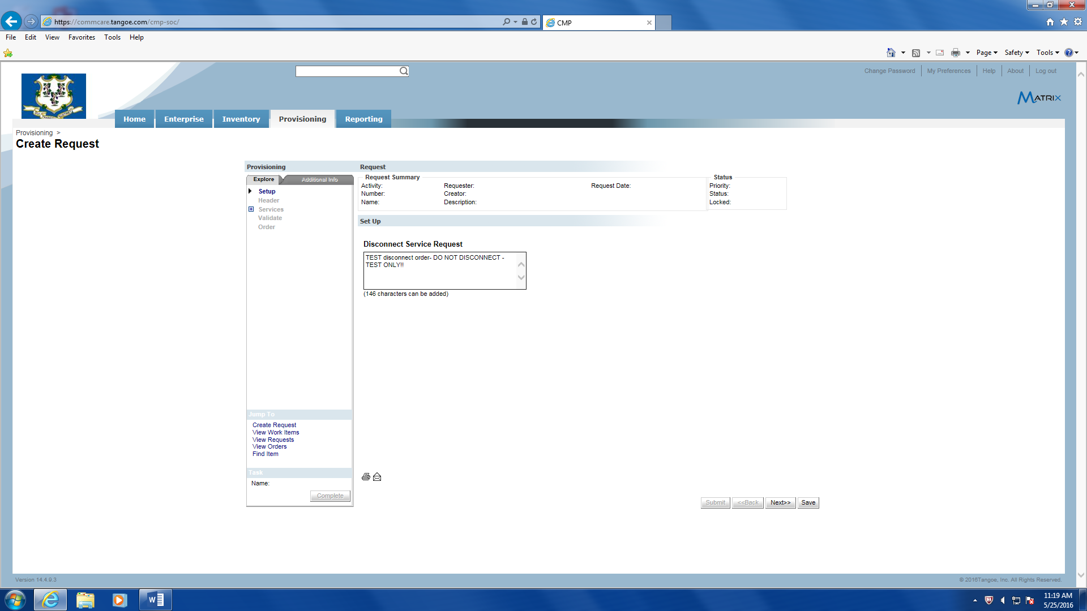
Task: Click the add to favorites star icon
Action: (8, 53)
